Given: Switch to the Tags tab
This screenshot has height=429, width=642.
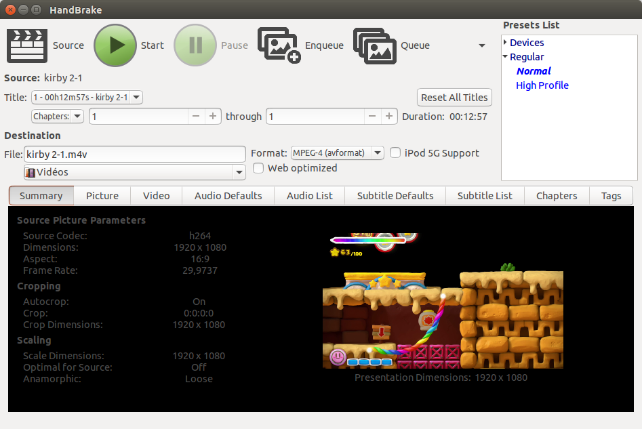Looking at the screenshot, I should pyautogui.click(x=611, y=196).
